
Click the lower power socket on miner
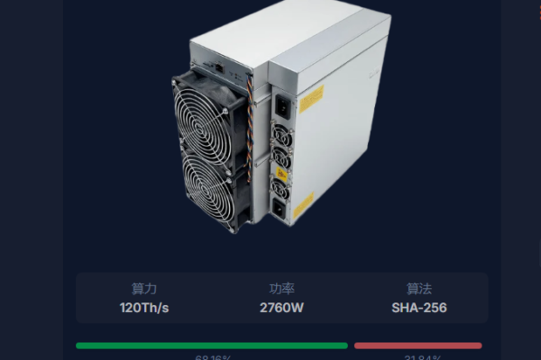pyautogui.click(x=280, y=209)
